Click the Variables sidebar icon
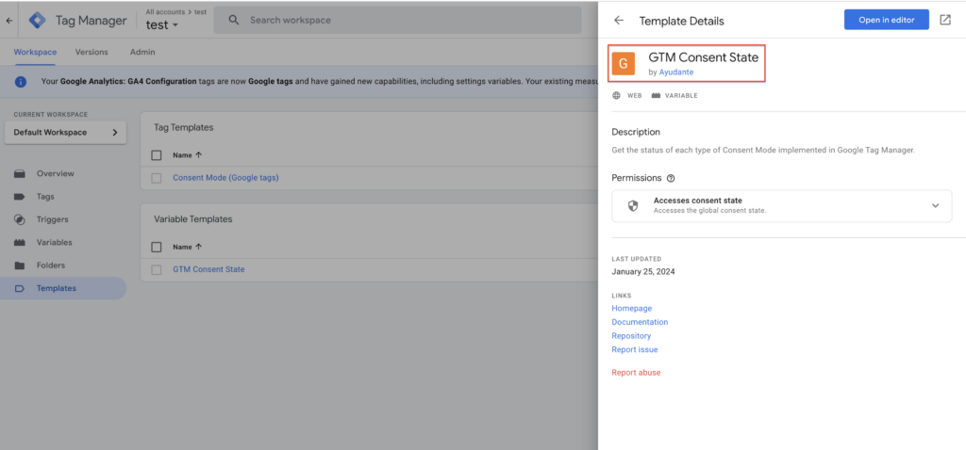This screenshot has height=450, width=966. [20, 242]
